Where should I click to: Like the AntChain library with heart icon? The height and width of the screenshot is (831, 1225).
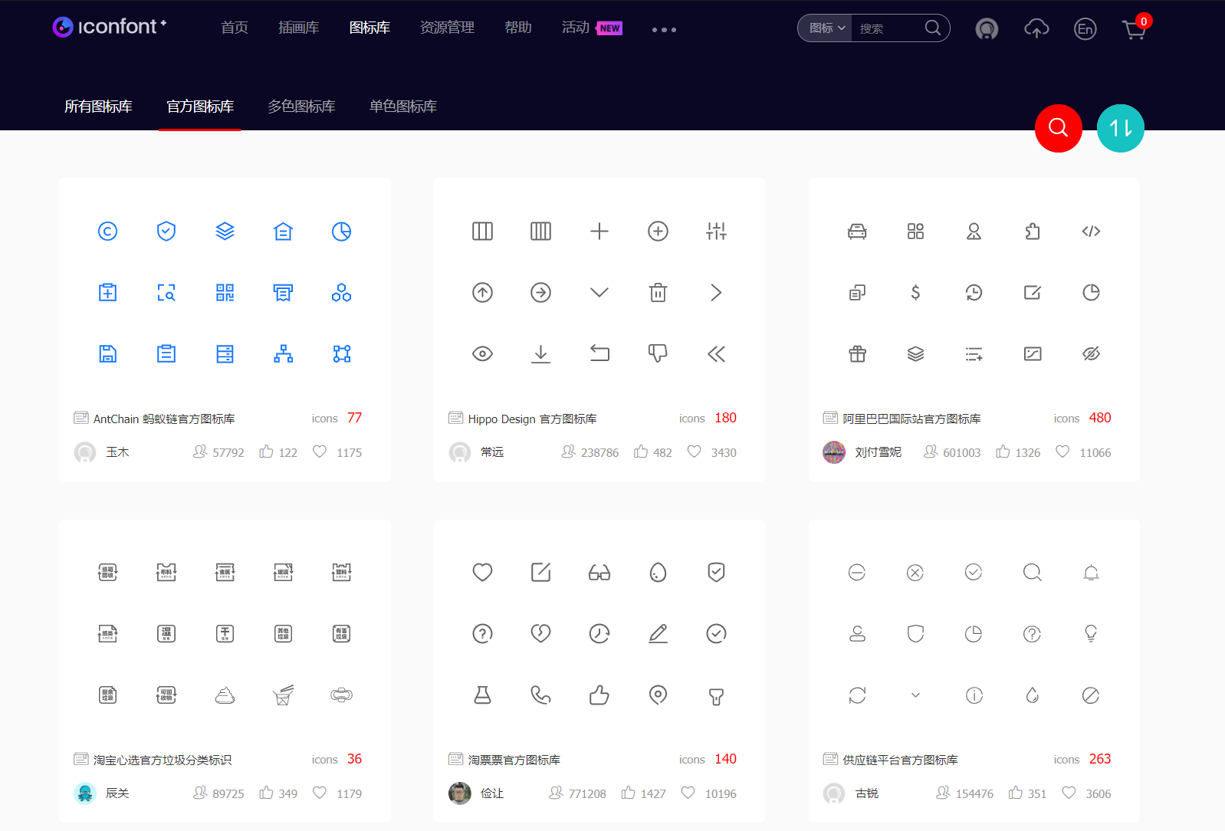(320, 452)
